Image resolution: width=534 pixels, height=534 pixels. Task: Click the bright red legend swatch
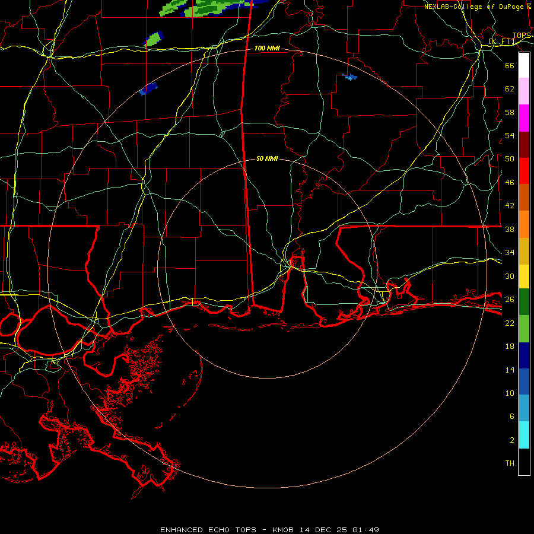tap(524, 171)
